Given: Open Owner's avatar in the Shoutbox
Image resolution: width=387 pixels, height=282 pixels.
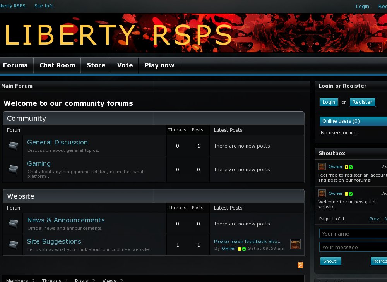Looking at the screenshot, I should pyautogui.click(x=322, y=167).
